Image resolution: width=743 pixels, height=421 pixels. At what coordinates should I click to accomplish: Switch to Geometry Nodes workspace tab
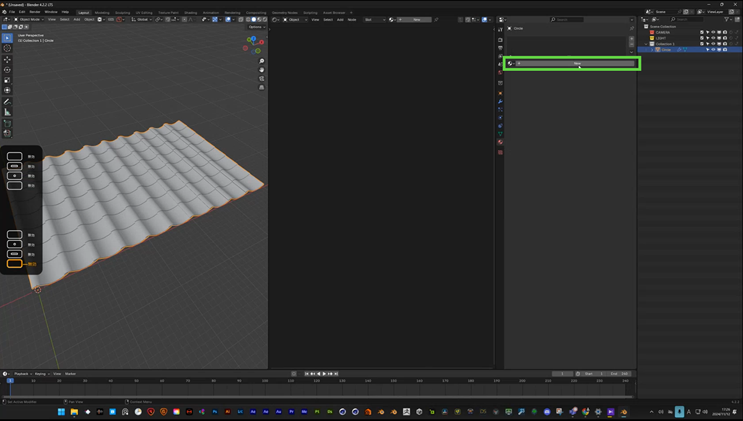[x=284, y=12]
